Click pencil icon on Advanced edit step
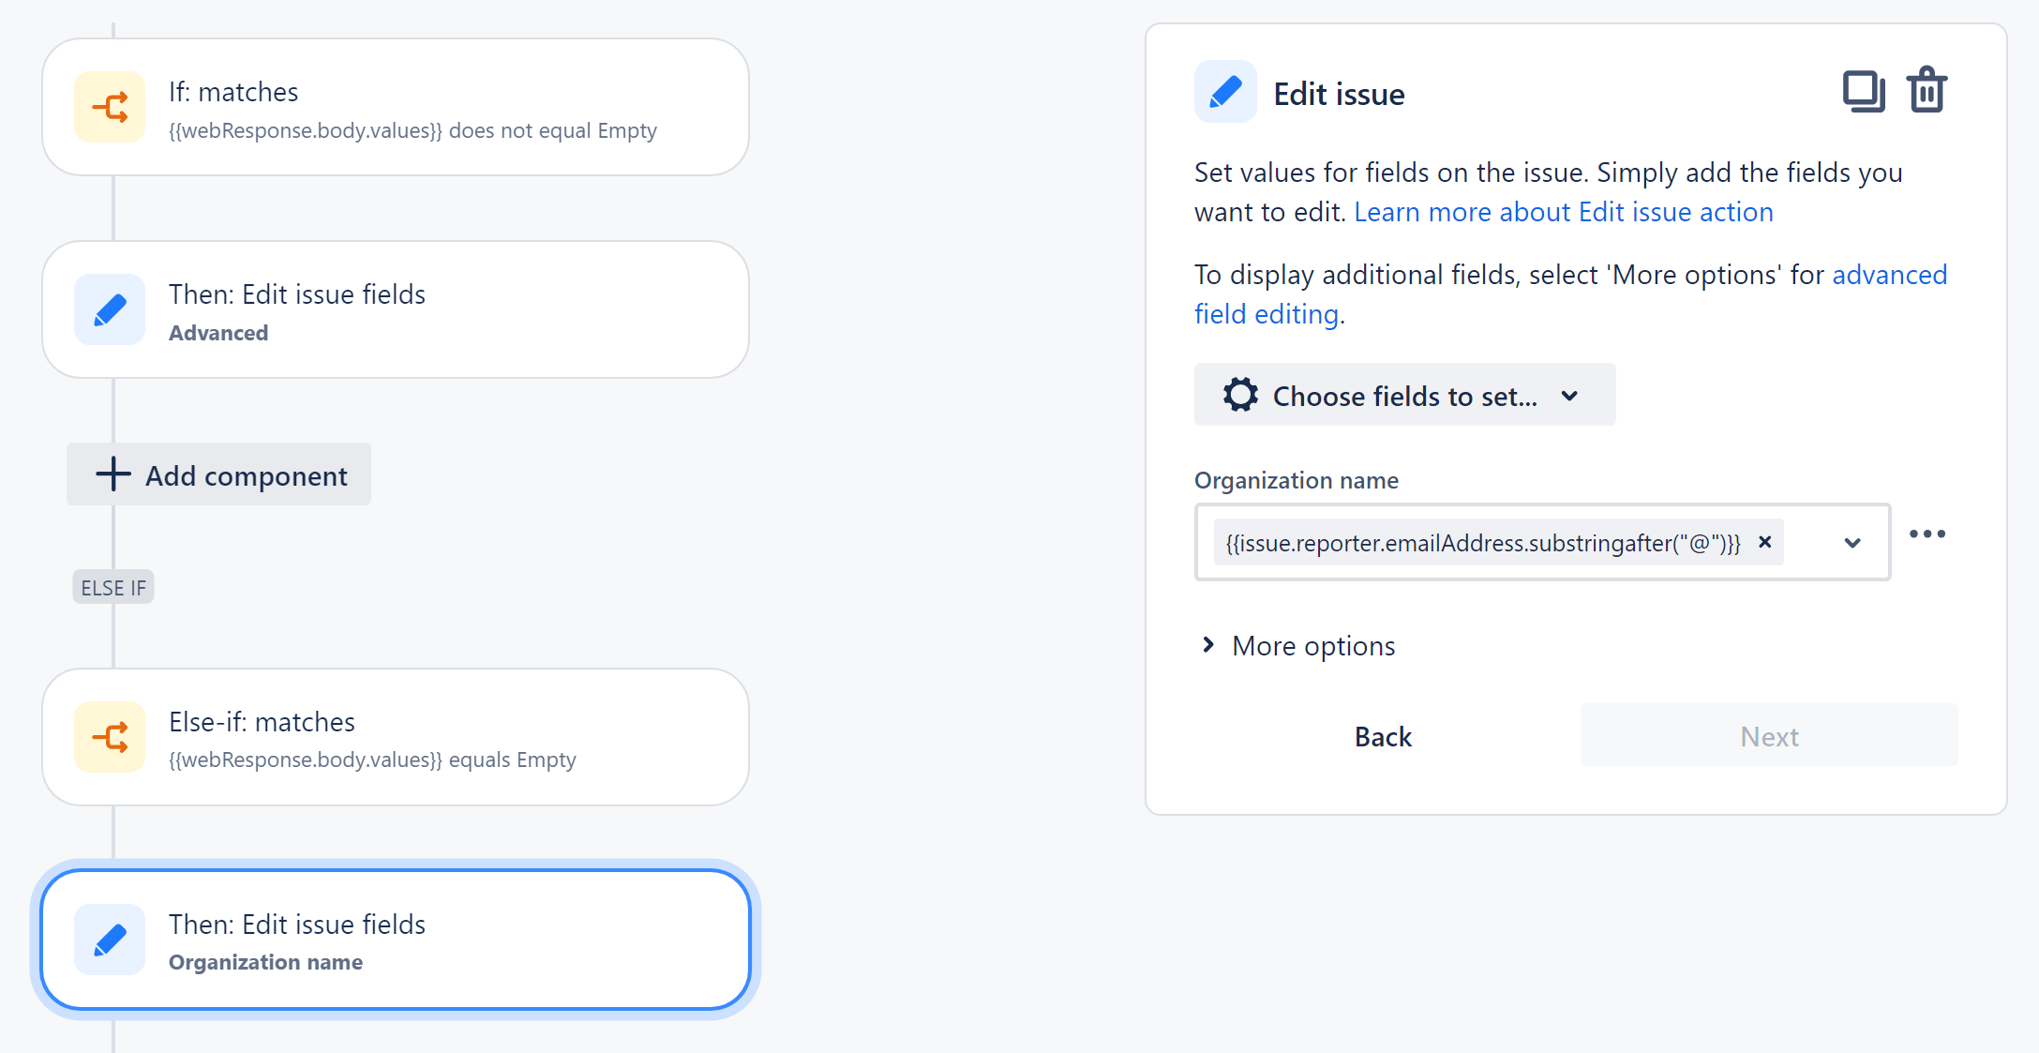Image resolution: width=2039 pixels, height=1053 pixels. click(111, 310)
